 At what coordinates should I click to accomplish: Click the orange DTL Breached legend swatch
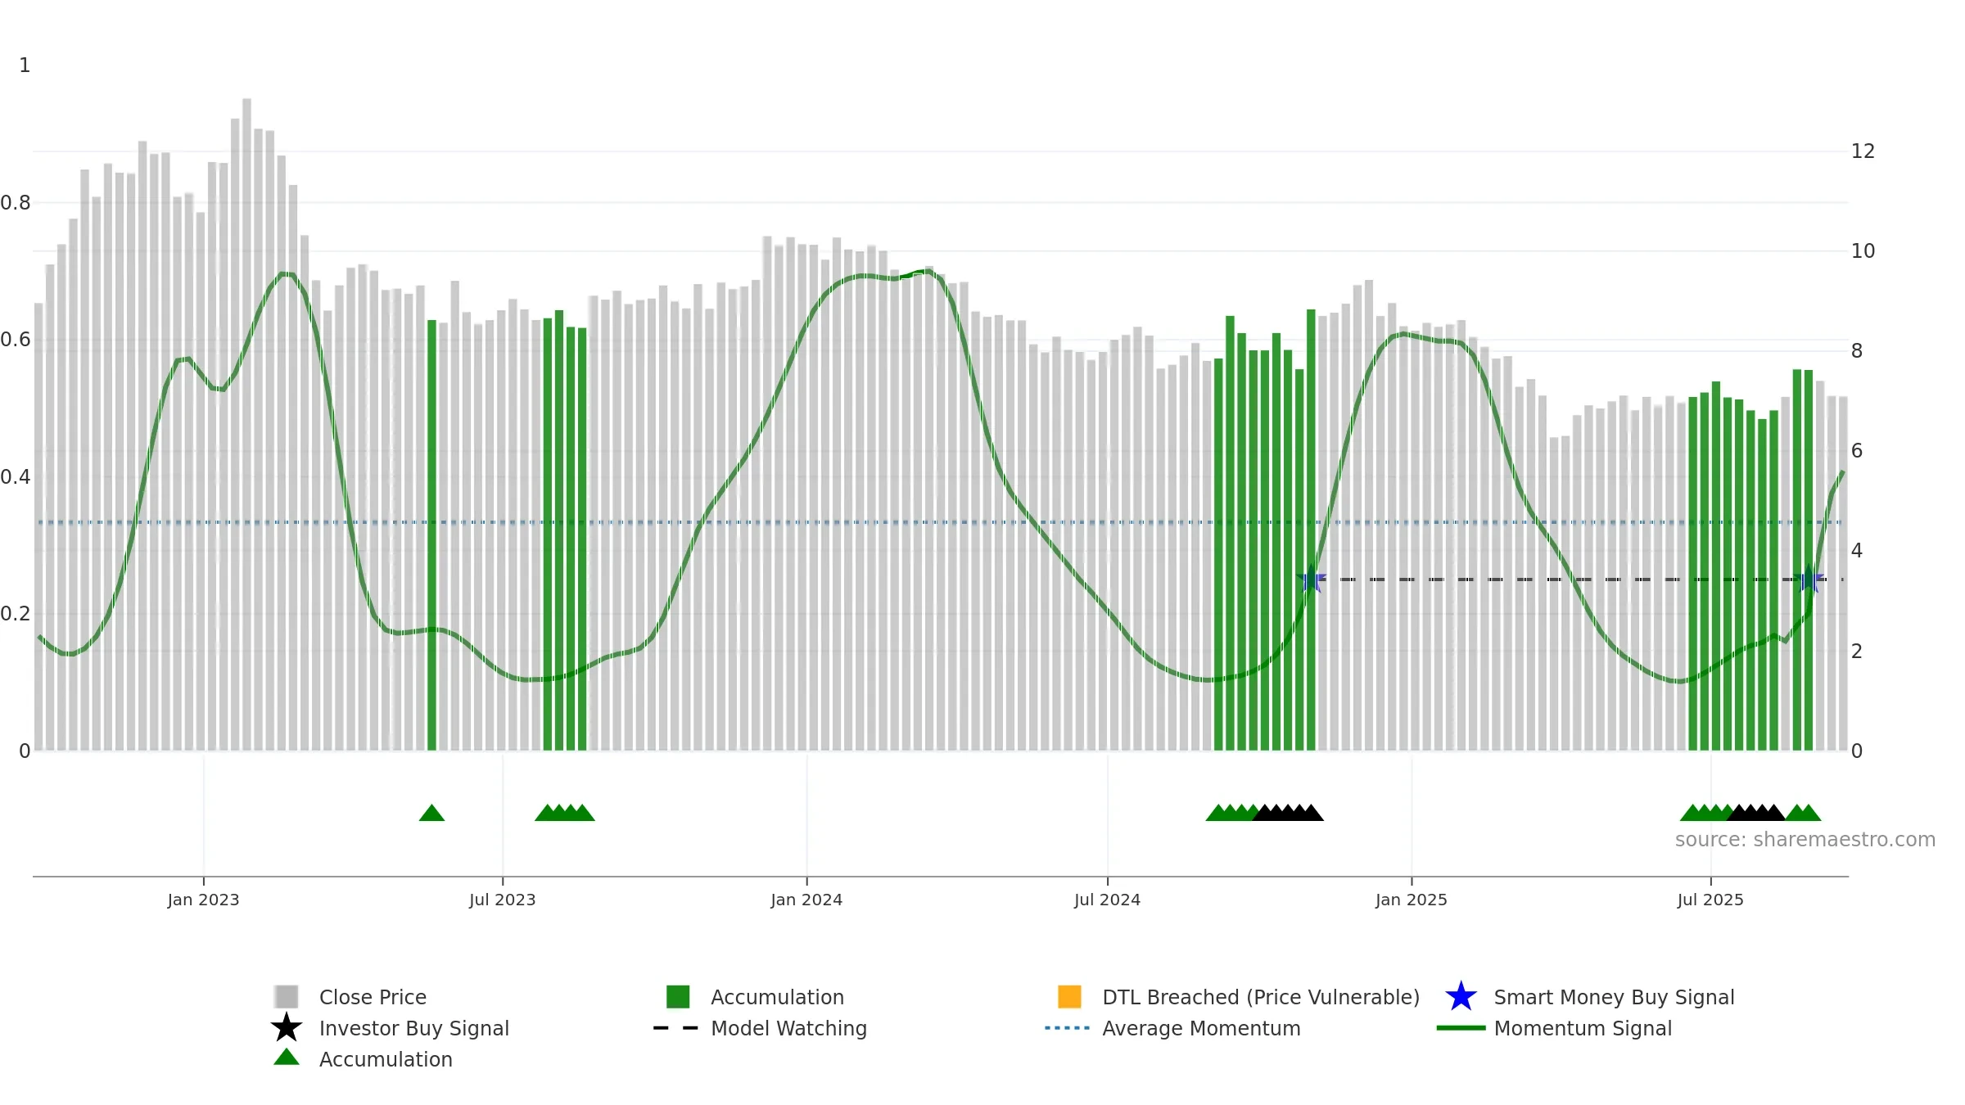(x=1069, y=997)
